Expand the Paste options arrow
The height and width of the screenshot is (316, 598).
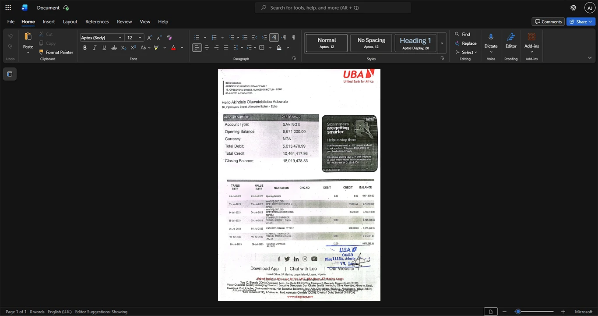tap(28, 53)
